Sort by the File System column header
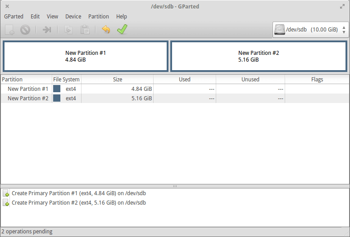The image size is (350, 237). (66, 80)
